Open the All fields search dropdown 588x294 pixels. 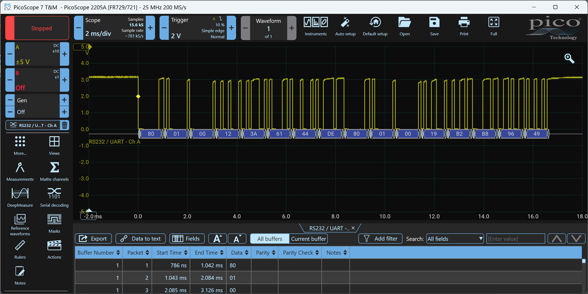click(455, 239)
